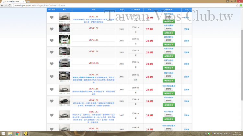This screenshot has height=136, width=243.
Task: Favorite the 19.8萬 VIOS 1.5E with the heart
Action: coord(52,17)
